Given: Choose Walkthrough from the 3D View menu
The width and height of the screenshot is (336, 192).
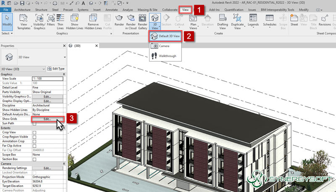Looking at the screenshot, I should pyautogui.click(x=165, y=56).
